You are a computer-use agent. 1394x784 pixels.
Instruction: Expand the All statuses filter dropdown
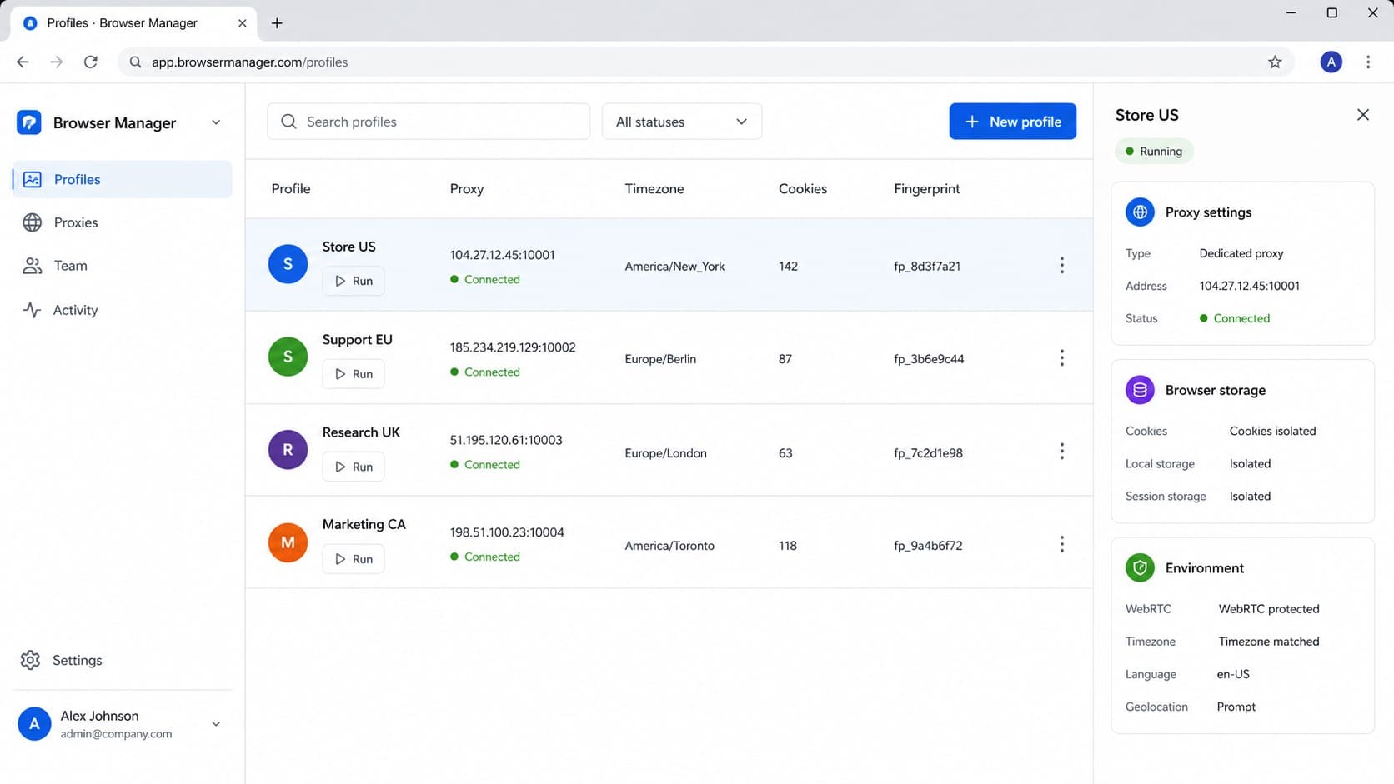(681, 122)
